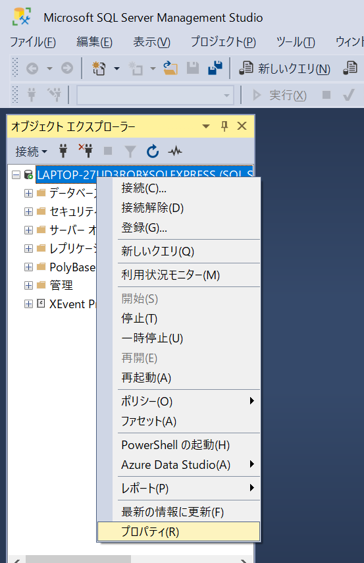Expand the PolyBase folder node
364x563 pixels.
pos(28,267)
